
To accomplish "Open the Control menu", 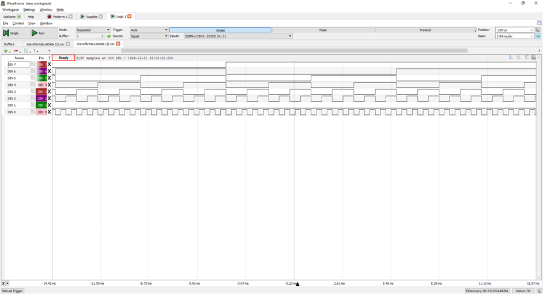I will 18,23.
